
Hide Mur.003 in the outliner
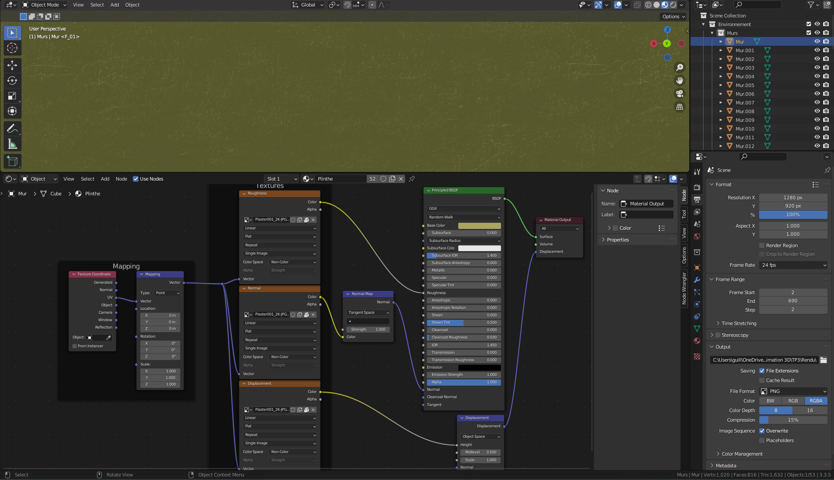817,68
